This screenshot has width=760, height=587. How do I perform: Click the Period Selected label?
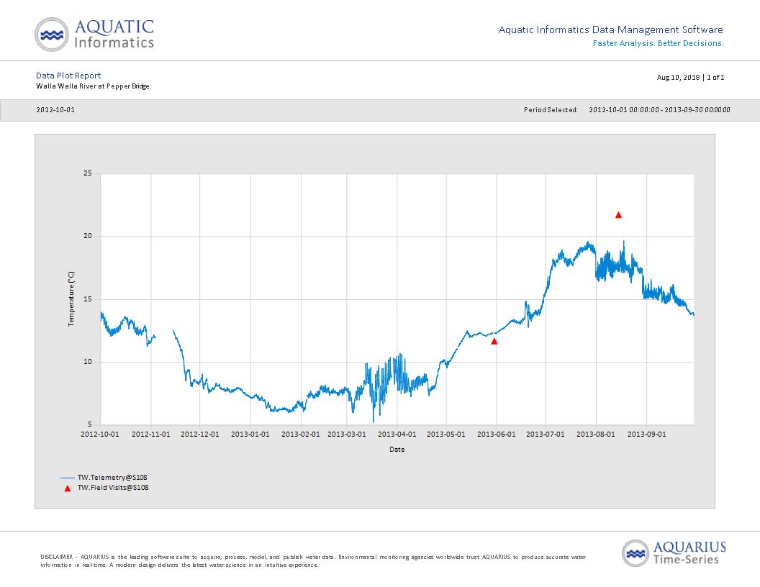pyautogui.click(x=551, y=110)
